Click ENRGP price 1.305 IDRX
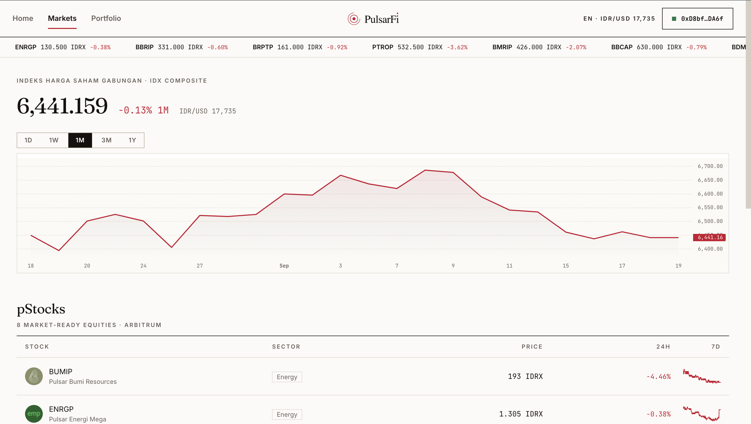The height and width of the screenshot is (424, 751). click(521, 414)
